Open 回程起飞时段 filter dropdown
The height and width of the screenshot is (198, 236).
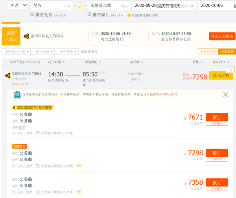tap(16, 52)
